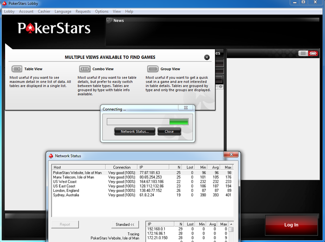Image resolution: width=325 pixels, height=242 pixels.
Task: Click PokerStars Lobby title bar icon
Action: coord(4,3)
